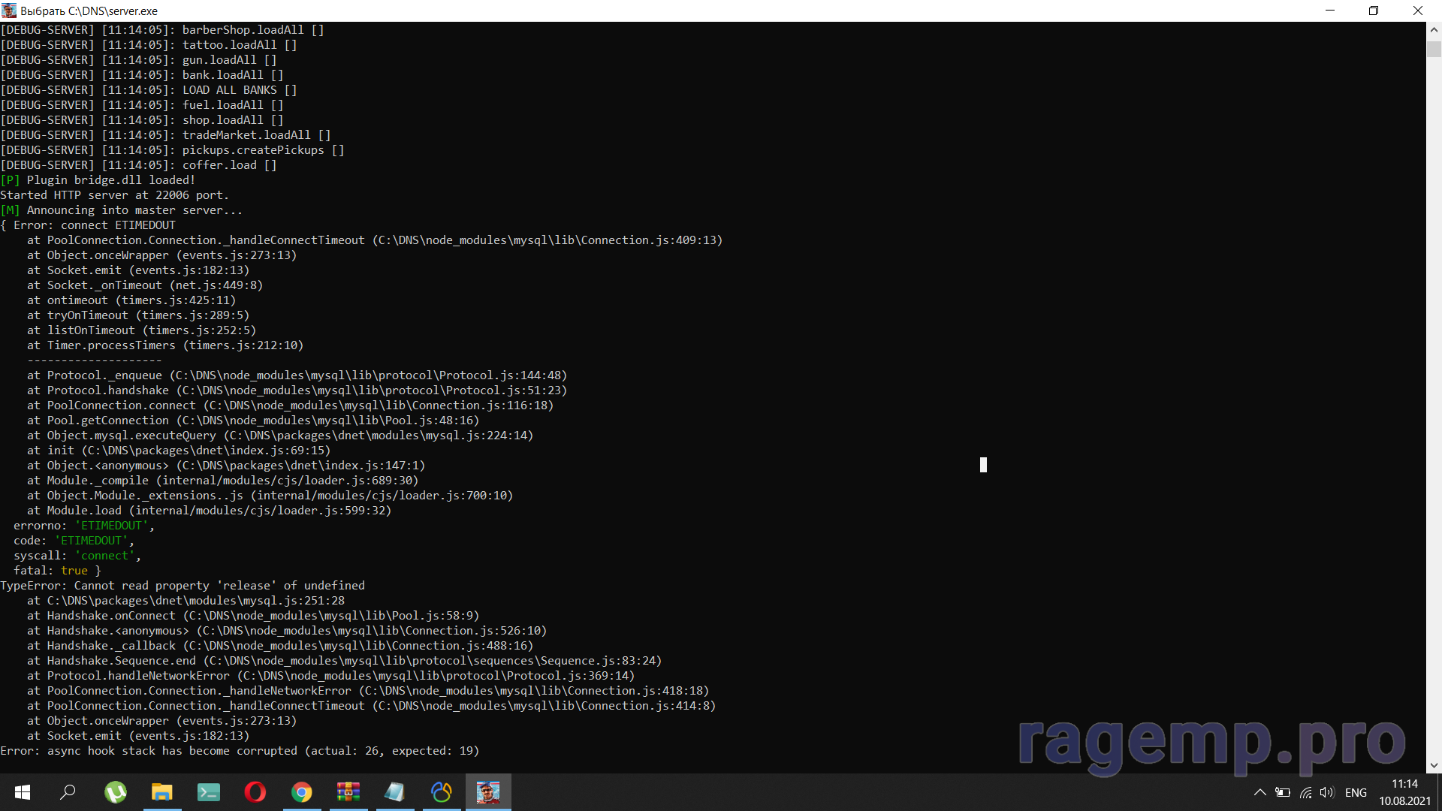The width and height of the screenshot is (1442, 811).
Task: Open the volume speaker control
Action: [1327, 792]
